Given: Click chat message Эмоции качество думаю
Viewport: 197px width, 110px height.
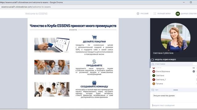Looking at the screenshot, I should tap(164, 96).
